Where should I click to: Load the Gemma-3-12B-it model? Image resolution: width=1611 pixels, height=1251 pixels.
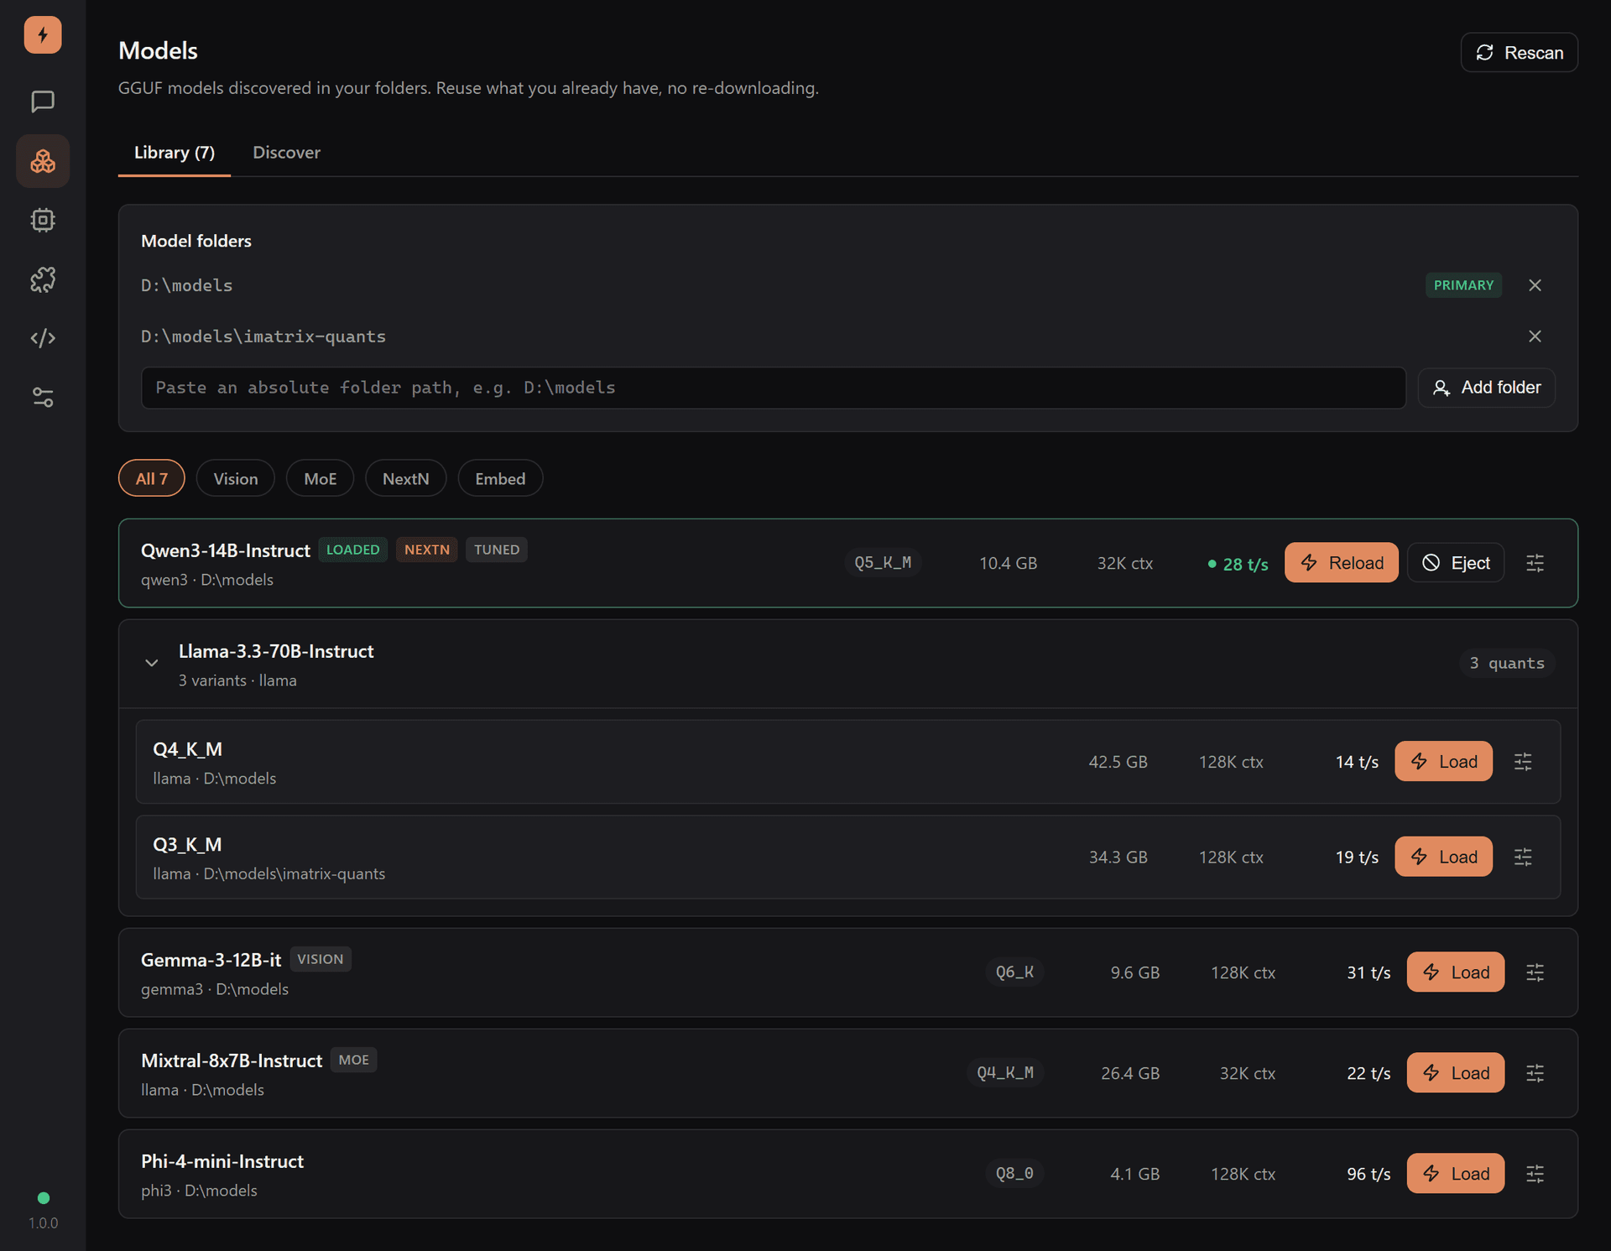(x=1456, y=972)
